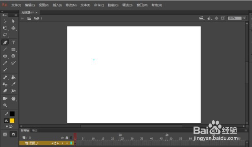
Task: Collapse the tools panel double-arrow
Action: coord(2,11)
